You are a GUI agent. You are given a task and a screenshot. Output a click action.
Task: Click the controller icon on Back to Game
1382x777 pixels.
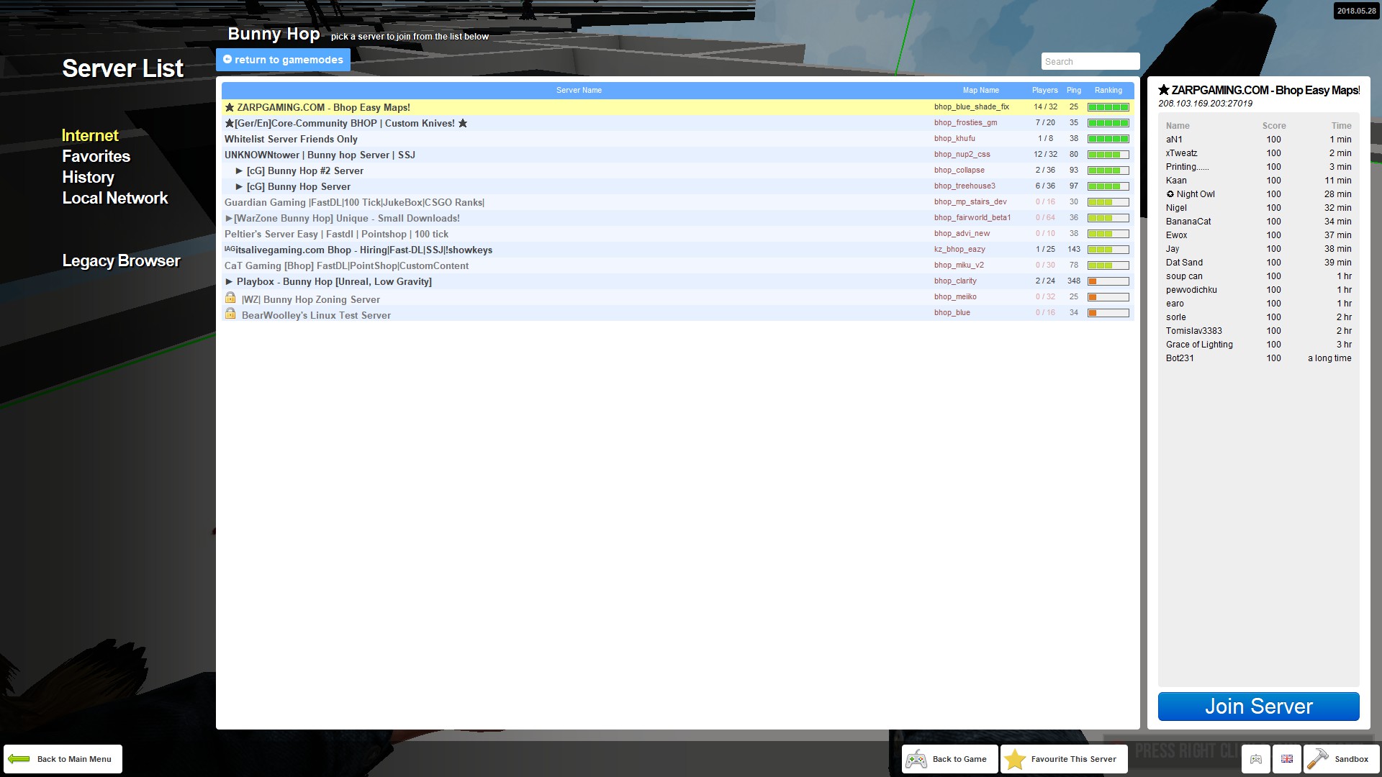tap(916, 759)
